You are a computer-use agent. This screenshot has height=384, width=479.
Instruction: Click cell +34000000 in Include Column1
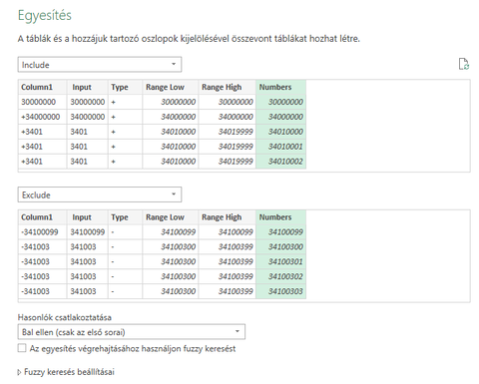pyautogui.click(x=43, y=117)
